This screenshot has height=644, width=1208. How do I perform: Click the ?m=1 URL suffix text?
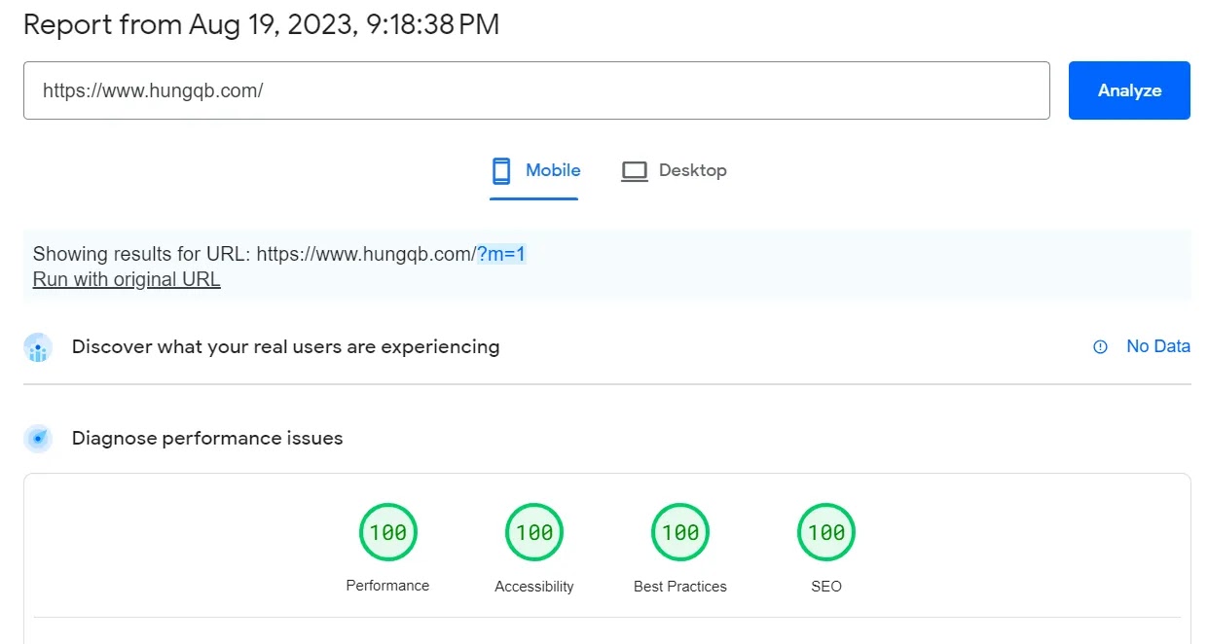[501, 254]
